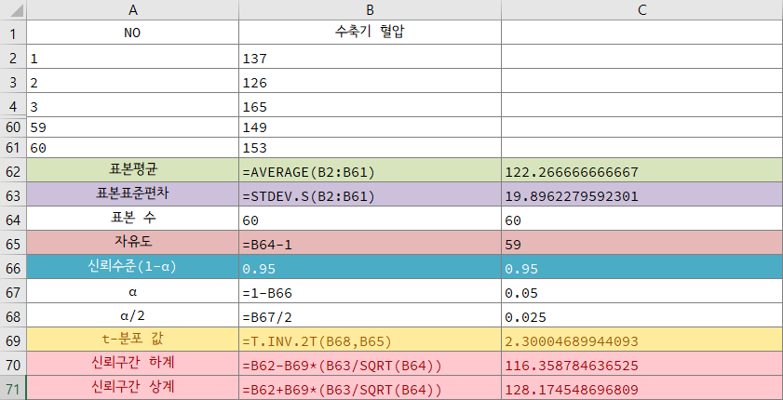783x400 pixels.
Task: Select column B header
Action: point(370,9)
